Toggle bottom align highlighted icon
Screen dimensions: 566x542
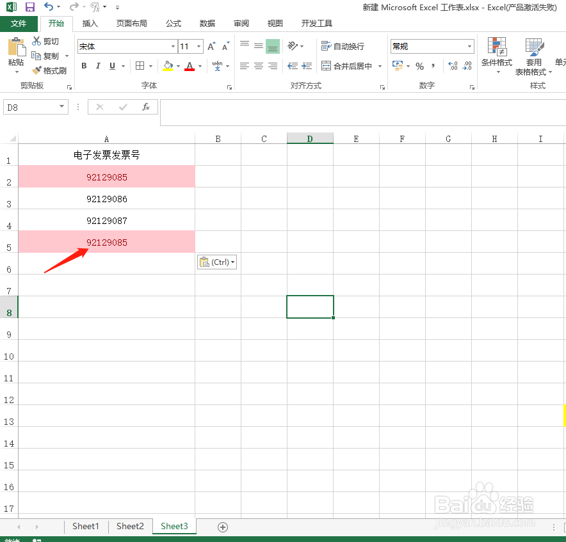click(273, 46)
